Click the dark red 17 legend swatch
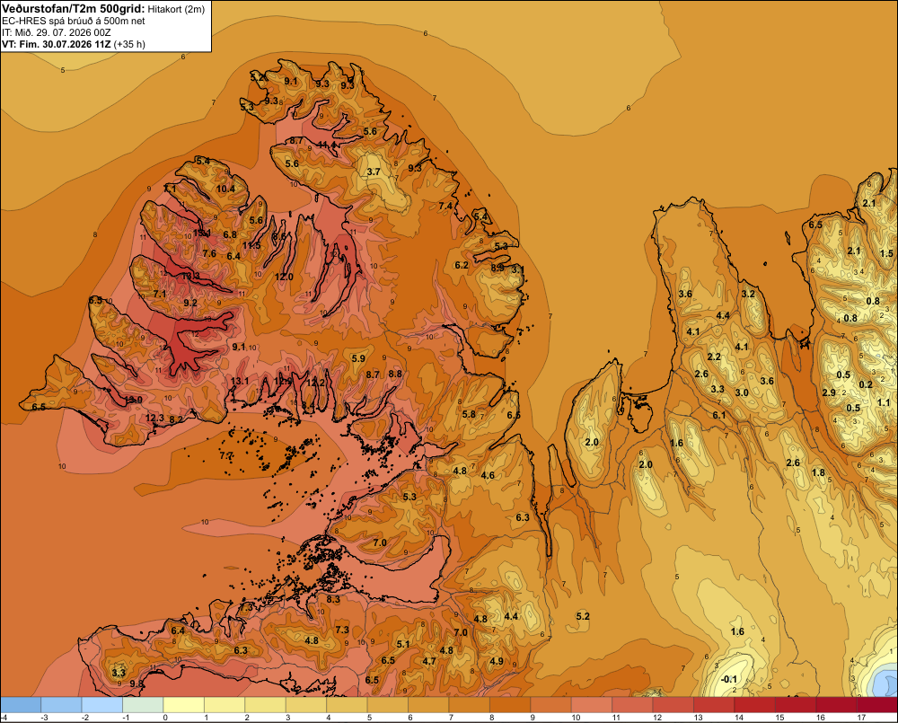Image resolution: width=898 pixels, height=723 pixels. tap(877, 705)
